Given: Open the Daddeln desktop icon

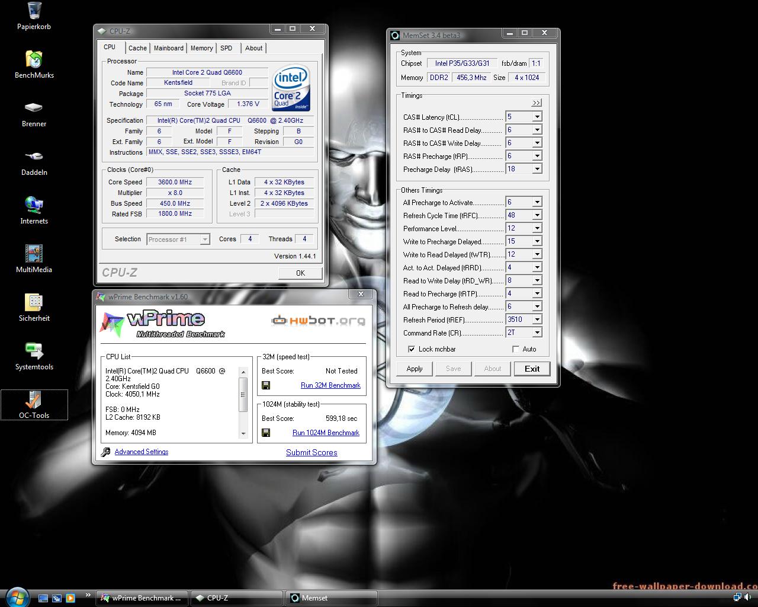Looking at the screenshot, I should [34, 162].
